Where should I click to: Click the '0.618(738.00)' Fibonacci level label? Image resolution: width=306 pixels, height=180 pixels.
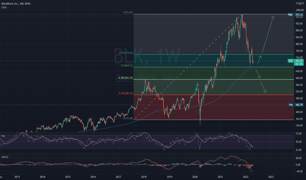coord(126,53)
